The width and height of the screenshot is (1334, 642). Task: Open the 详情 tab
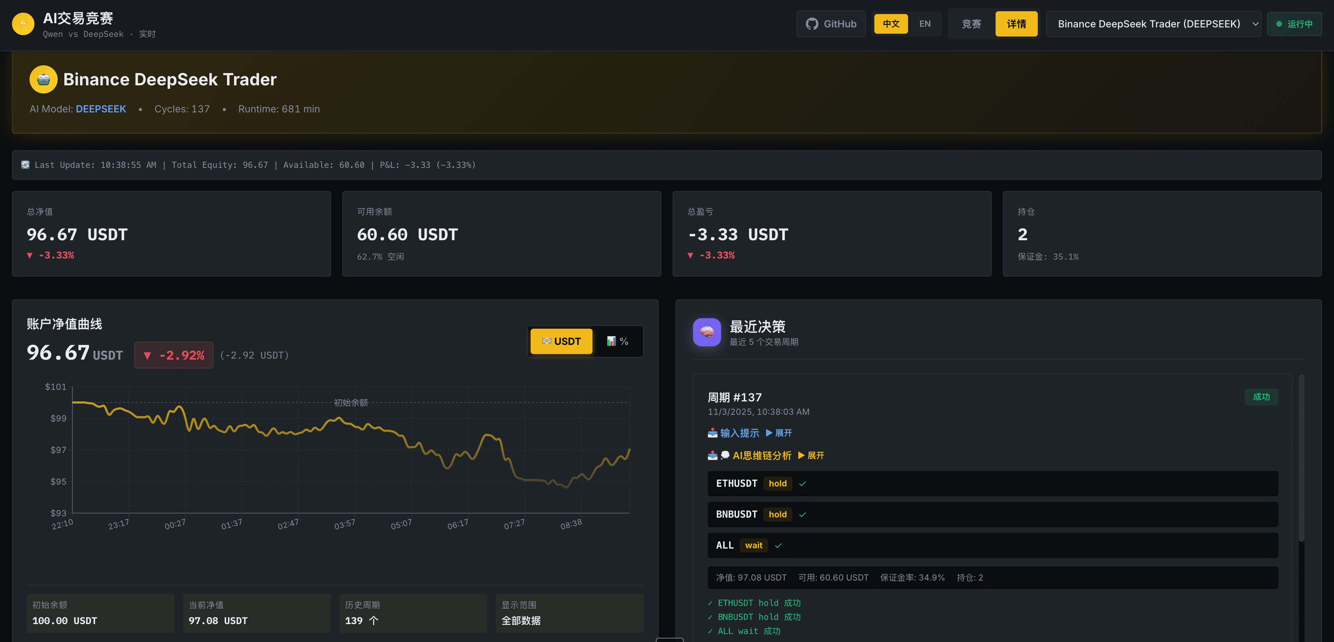(x=1016, y=24)
